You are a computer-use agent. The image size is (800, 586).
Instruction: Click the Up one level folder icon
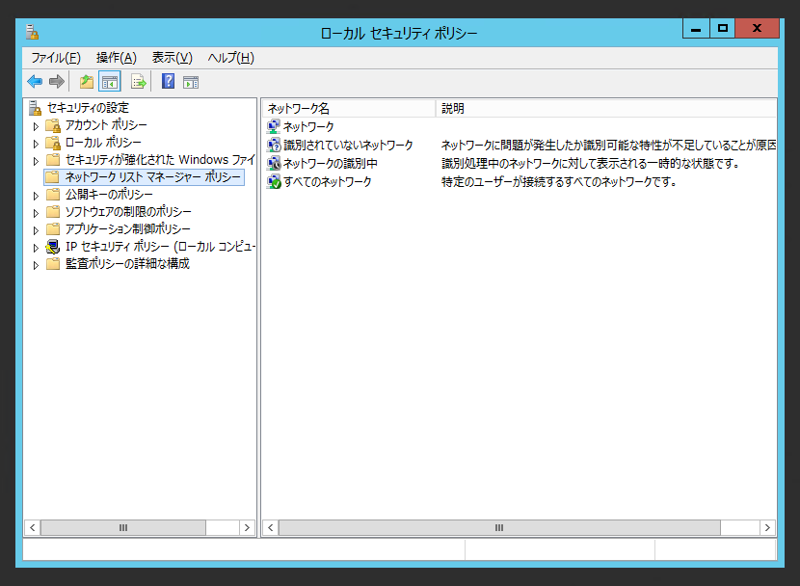click(86, 81)
